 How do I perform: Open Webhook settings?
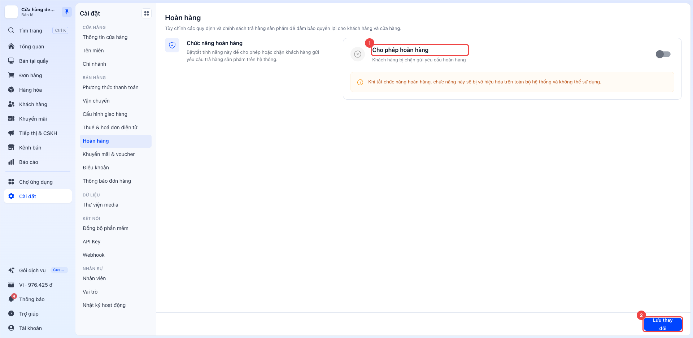(x=115, y=255)
